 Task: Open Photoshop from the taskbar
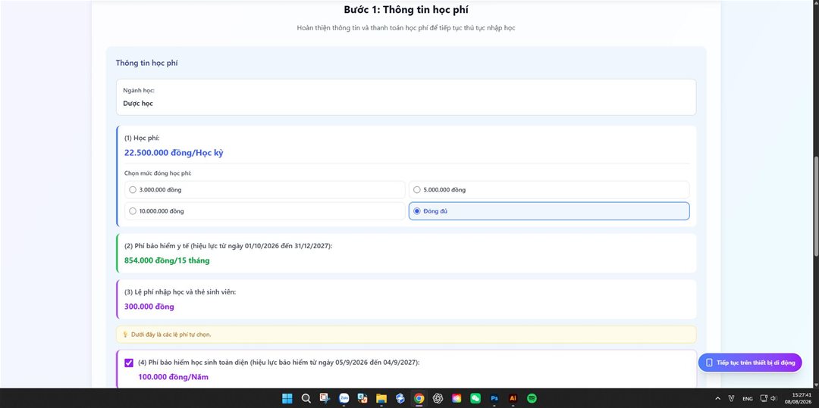(x=494, y=399)
